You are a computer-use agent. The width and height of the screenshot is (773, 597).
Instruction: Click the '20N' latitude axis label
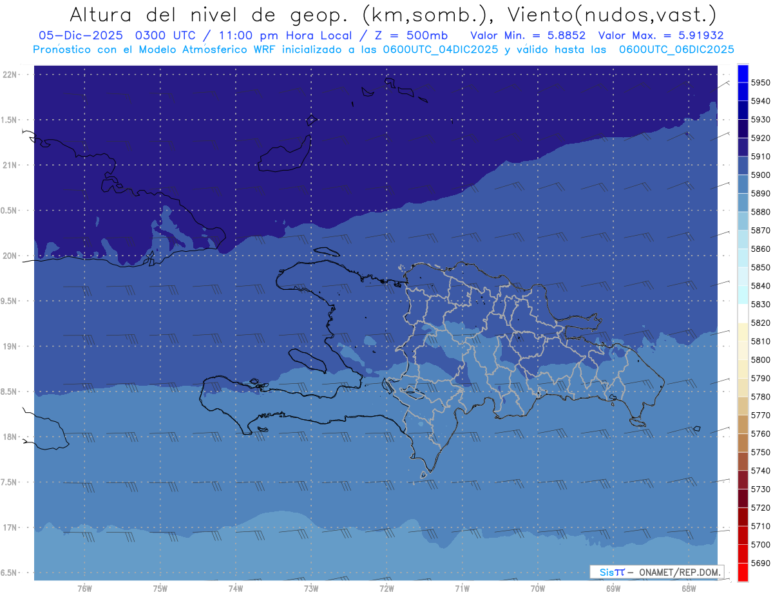pyautogui.click(x=10, y=256)
